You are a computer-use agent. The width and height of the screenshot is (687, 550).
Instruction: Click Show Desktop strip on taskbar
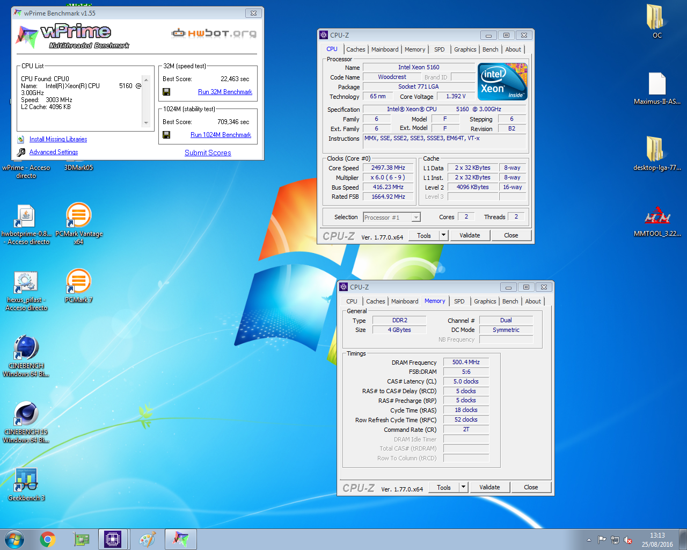[x=683, y=539]
